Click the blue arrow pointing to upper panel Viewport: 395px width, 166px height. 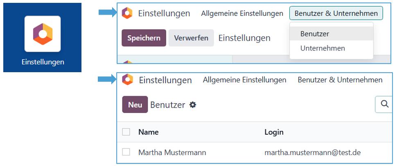(108, 13)
